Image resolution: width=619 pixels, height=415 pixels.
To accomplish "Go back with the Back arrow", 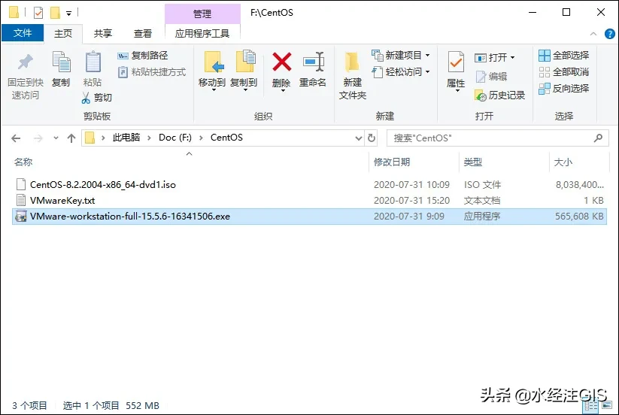I will click(16, 138).
